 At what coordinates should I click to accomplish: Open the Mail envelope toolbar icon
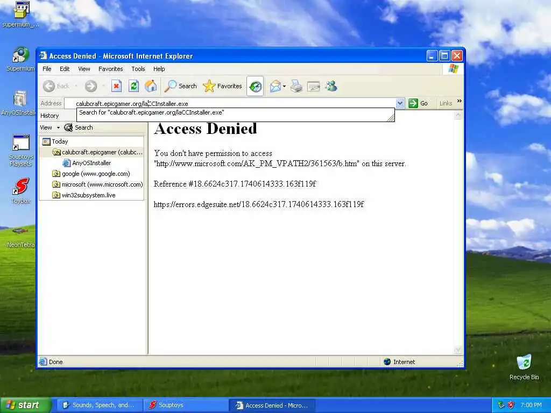coord(275,86)
